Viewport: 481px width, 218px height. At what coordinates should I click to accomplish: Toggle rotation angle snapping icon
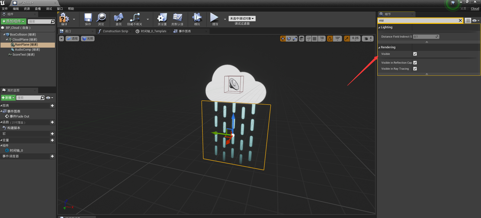(x=330, y=39)
